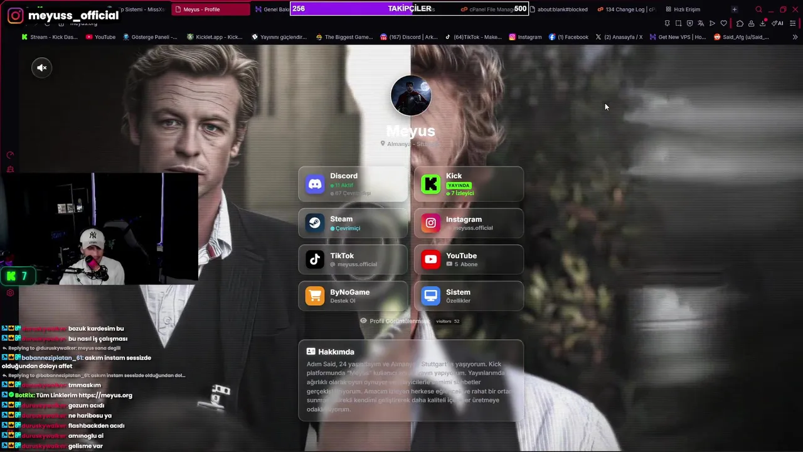Open The Biggest Game bookmark
Image resolution: width=803 pixels, height=452 pixels.
tap(344, 37)
